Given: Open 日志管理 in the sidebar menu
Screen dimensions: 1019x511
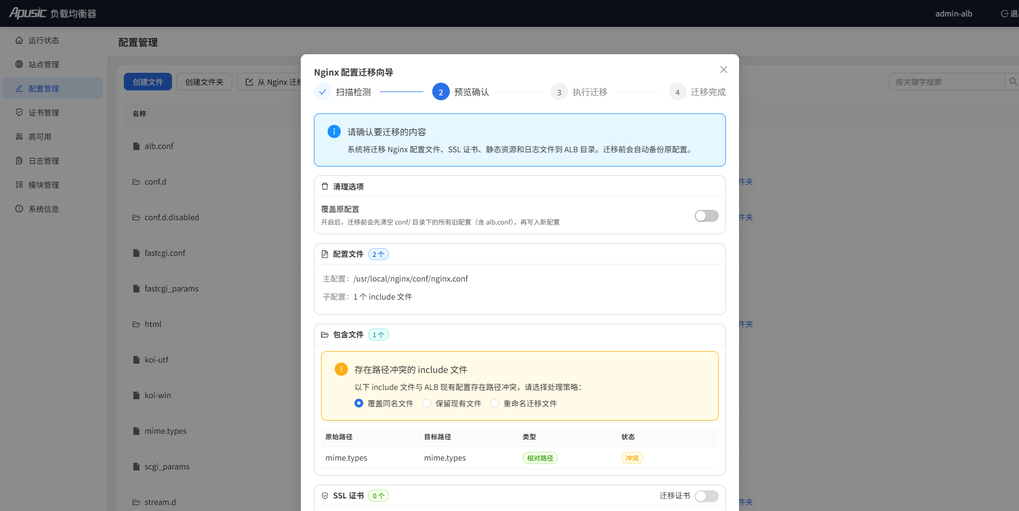Looking at the screenshot, I should click(53, 160).
